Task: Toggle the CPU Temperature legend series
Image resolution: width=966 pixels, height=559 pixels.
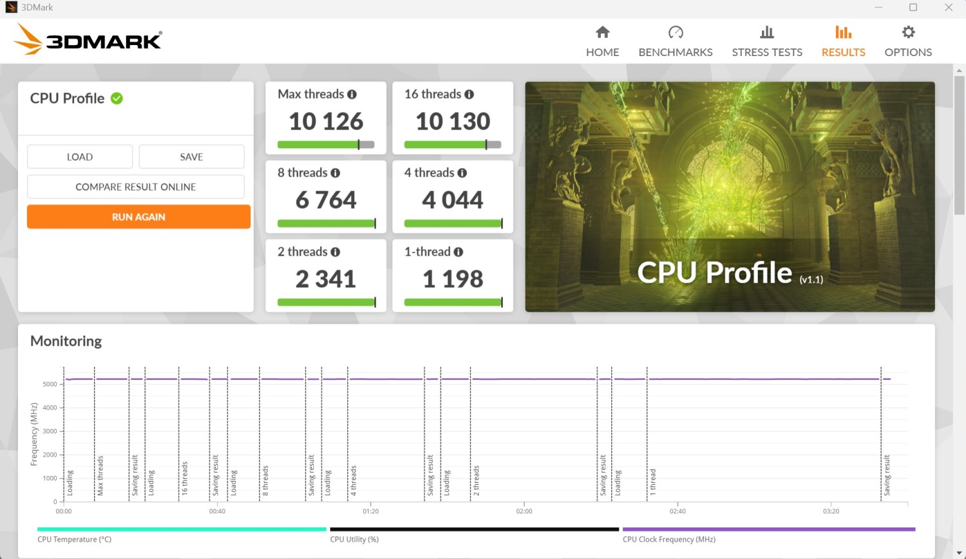Action: click(x=182, y=535)
